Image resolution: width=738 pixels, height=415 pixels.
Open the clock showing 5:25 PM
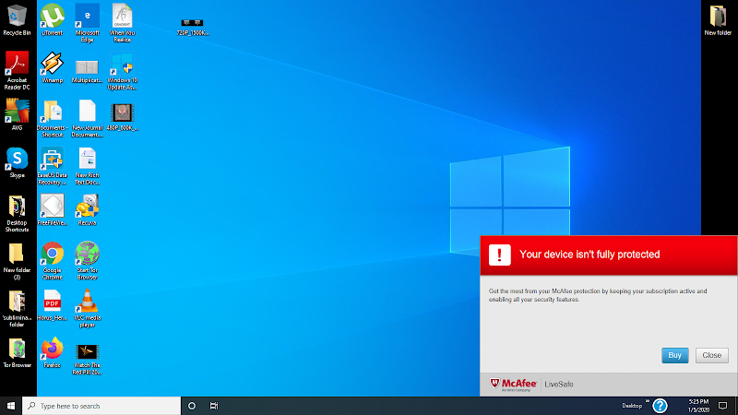coord(698,406)
